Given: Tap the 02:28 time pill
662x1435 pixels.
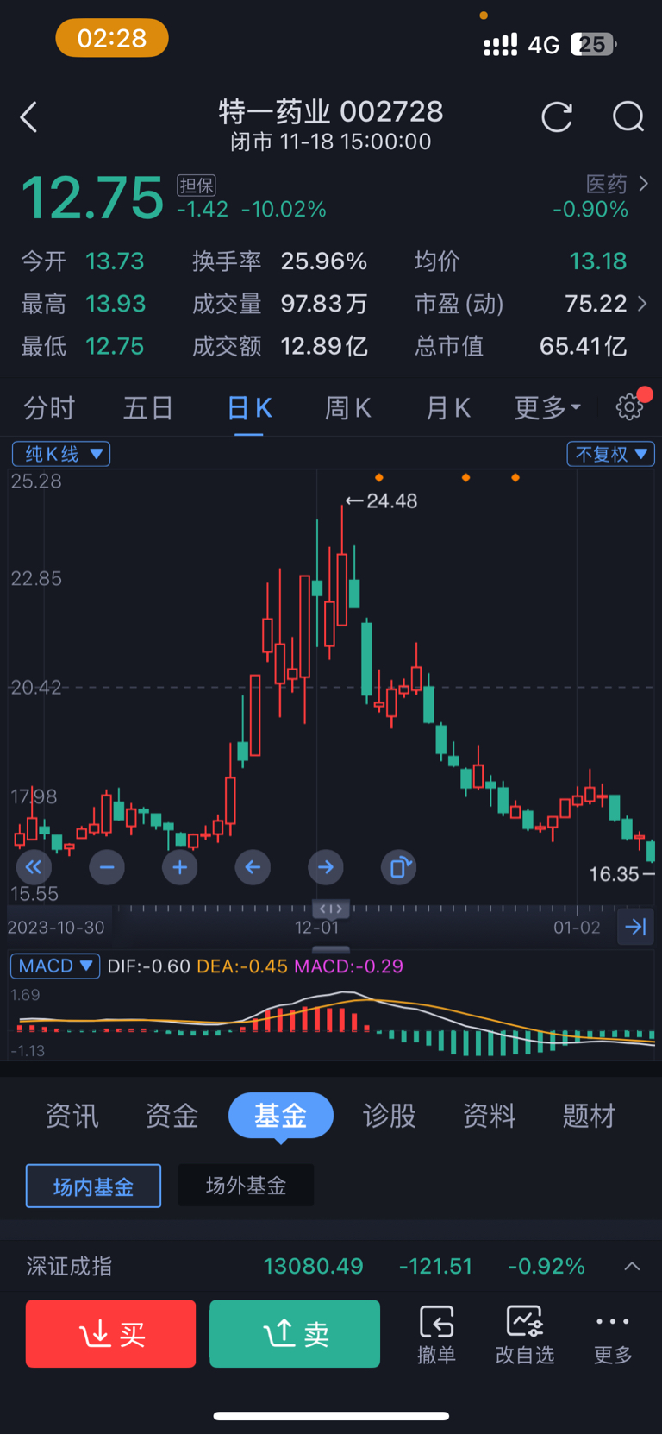Looking at the screenshot, I should (x=112, y=38).
